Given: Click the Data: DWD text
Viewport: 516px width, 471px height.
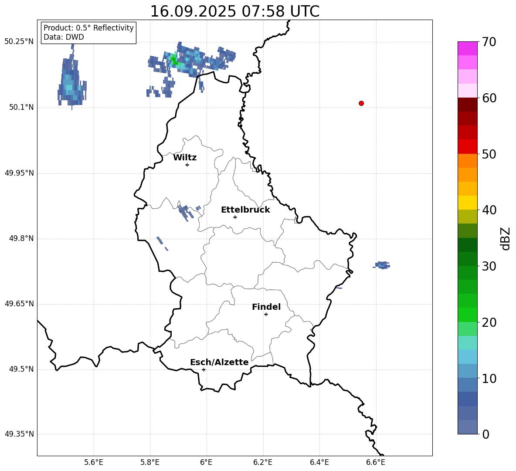Looking at the screenshot, I should coord(64,37).
